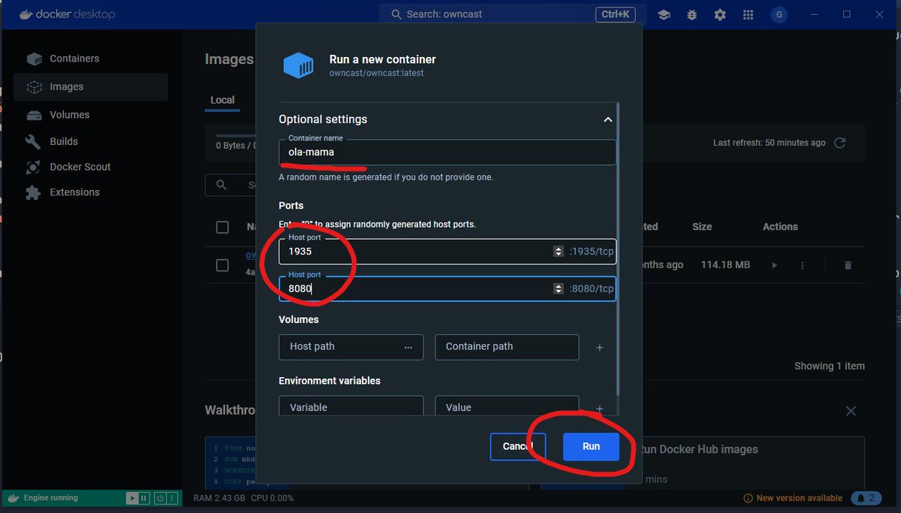Add another environment variable with the plus icon
The image size is (901, 513).
(x=599, y=409)
